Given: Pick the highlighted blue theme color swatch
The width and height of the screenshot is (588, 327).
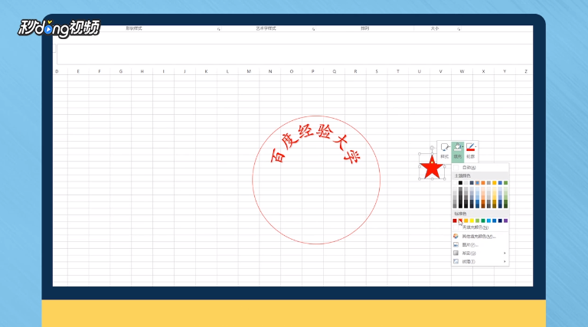Looking at the screenshot, I should coord(478,182).
